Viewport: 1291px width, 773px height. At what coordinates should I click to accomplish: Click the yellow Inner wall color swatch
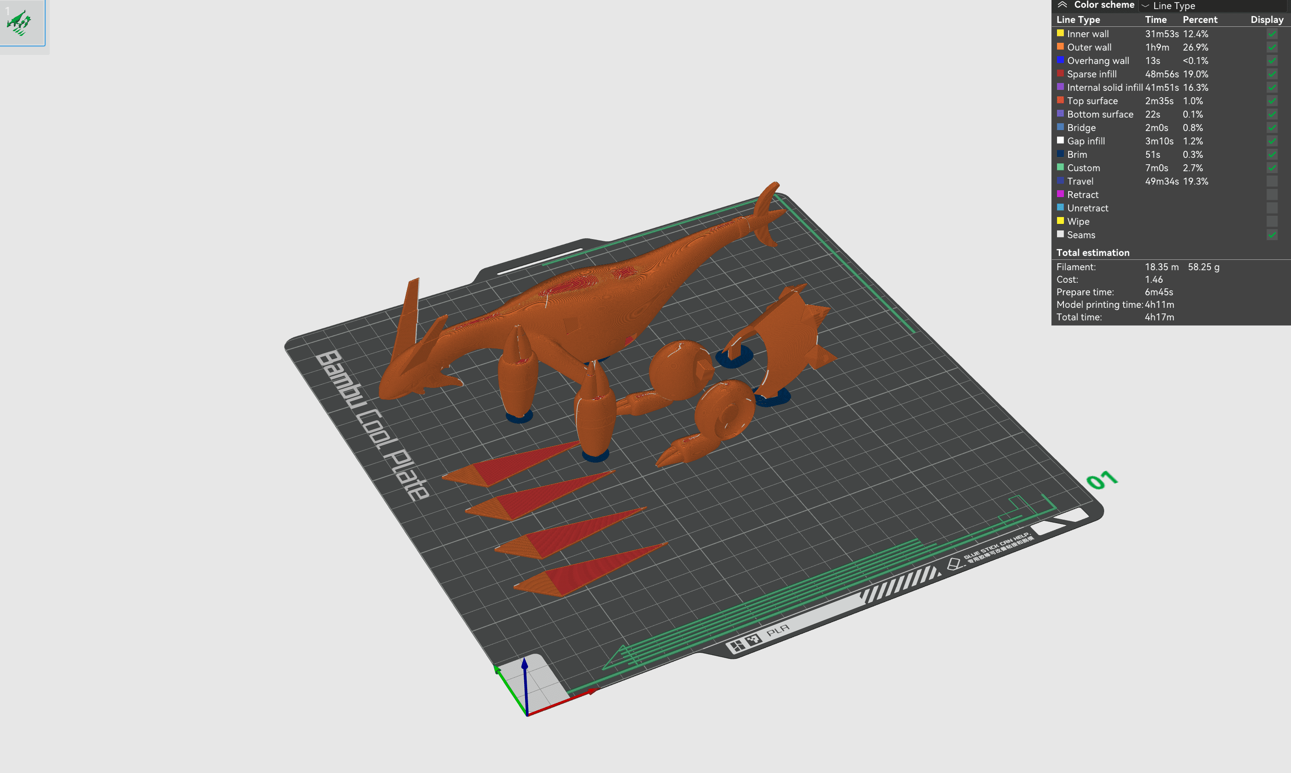(1060, 33)
